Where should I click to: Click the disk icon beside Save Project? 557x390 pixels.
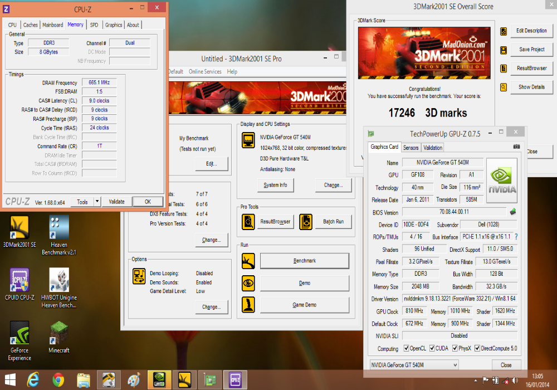504,50
